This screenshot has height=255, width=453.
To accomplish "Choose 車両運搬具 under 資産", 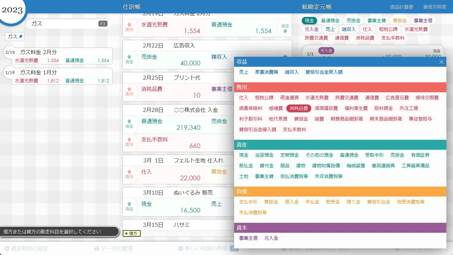I will click(383, 166).
